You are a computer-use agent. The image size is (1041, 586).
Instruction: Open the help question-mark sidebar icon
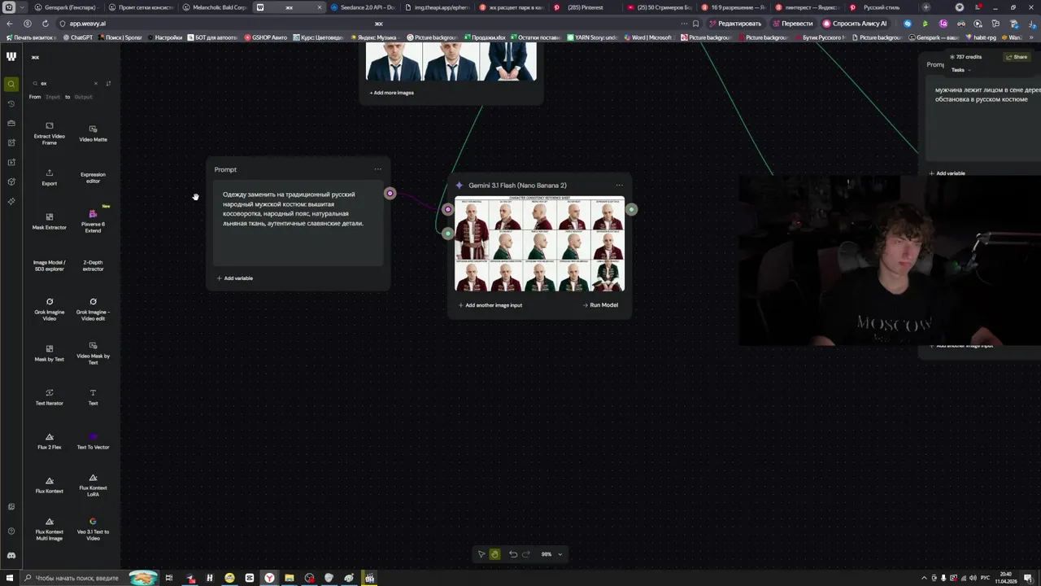[11, 531]
